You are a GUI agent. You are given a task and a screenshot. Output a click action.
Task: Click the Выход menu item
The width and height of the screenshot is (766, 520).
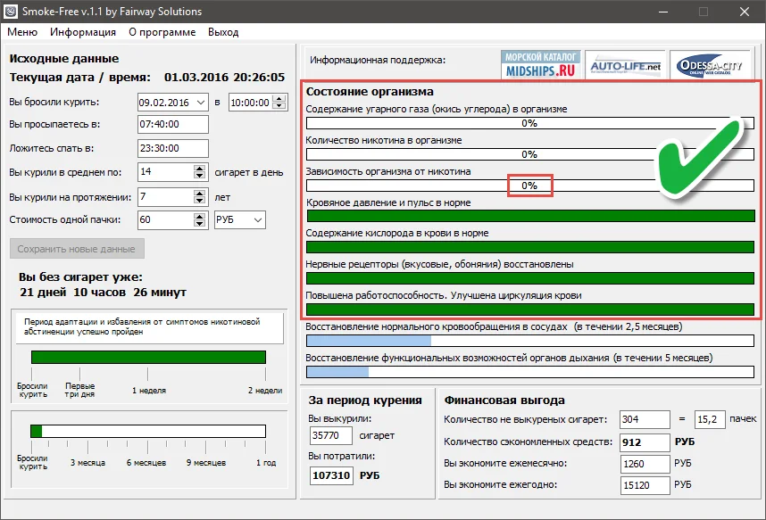[223, 32]
